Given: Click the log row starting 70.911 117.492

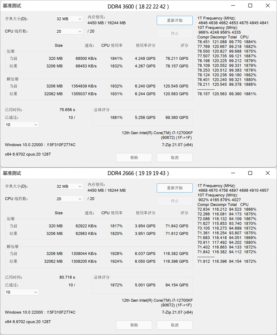Looking at the screenshot, I should point(227,242).
